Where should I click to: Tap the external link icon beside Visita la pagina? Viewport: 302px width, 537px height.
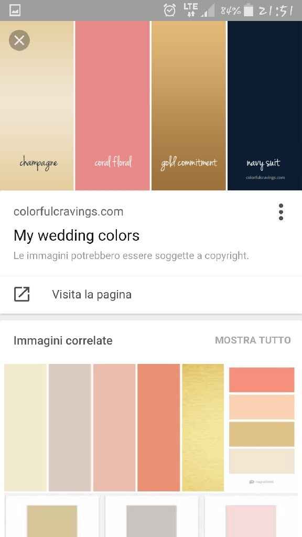(21, 294)
